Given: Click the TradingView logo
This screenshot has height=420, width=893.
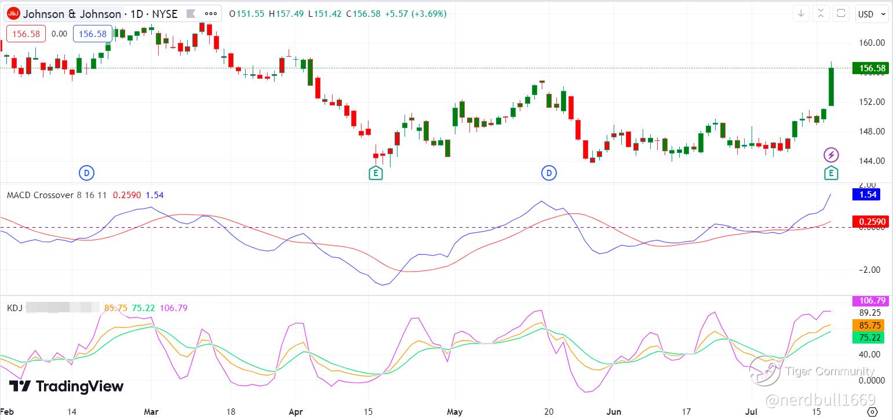Looking at the screenshot, I should [x=66, y=386].
